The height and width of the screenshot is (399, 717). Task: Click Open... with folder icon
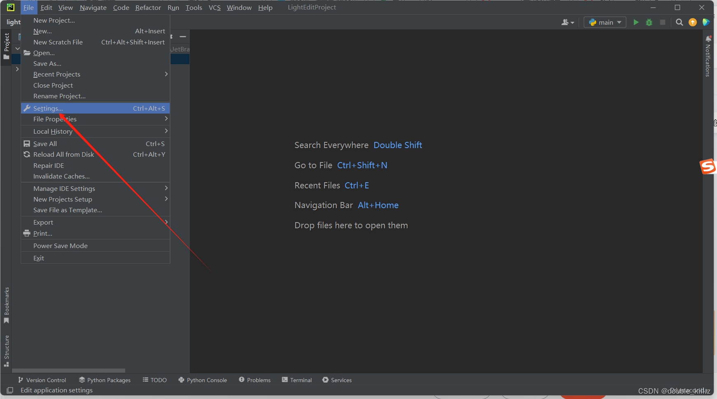pyautogui.click(x=95, y=53)
